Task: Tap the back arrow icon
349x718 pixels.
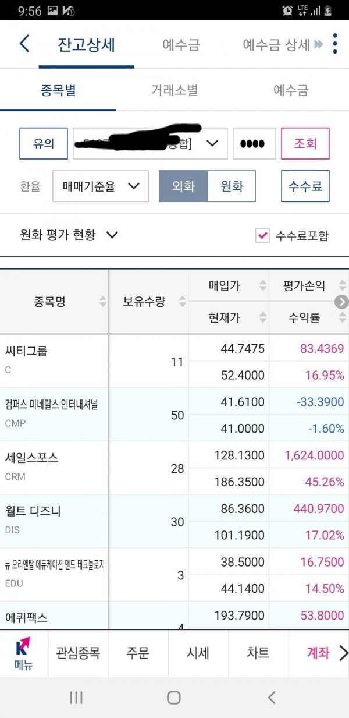Action: [24, 44]
